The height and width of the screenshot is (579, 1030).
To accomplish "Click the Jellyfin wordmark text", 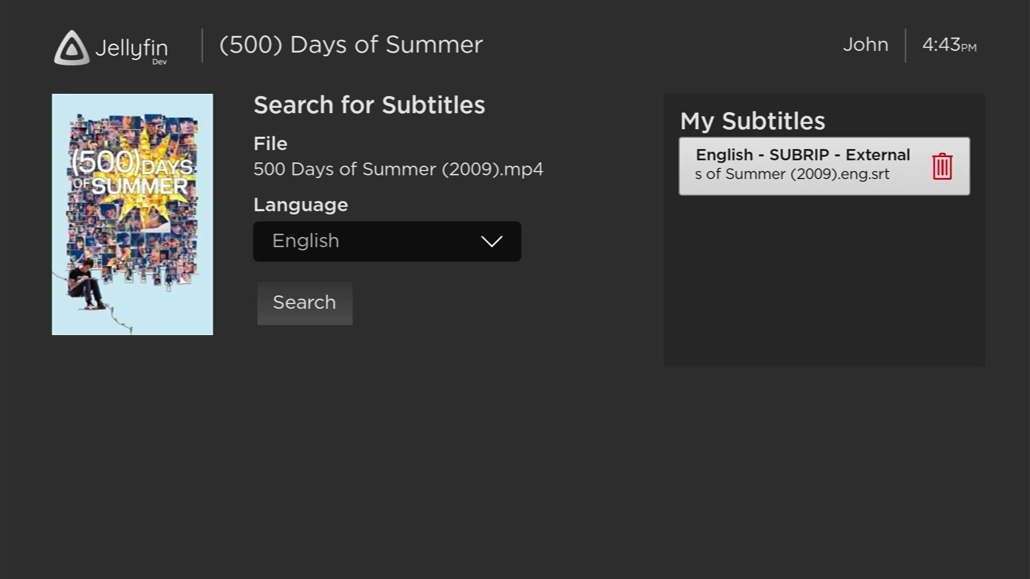I will click(131, 48).
